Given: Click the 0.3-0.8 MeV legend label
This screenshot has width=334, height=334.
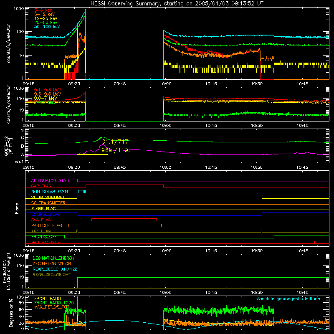Looking at the screenshot, I should pyautogui.click(x=48, y=94).
